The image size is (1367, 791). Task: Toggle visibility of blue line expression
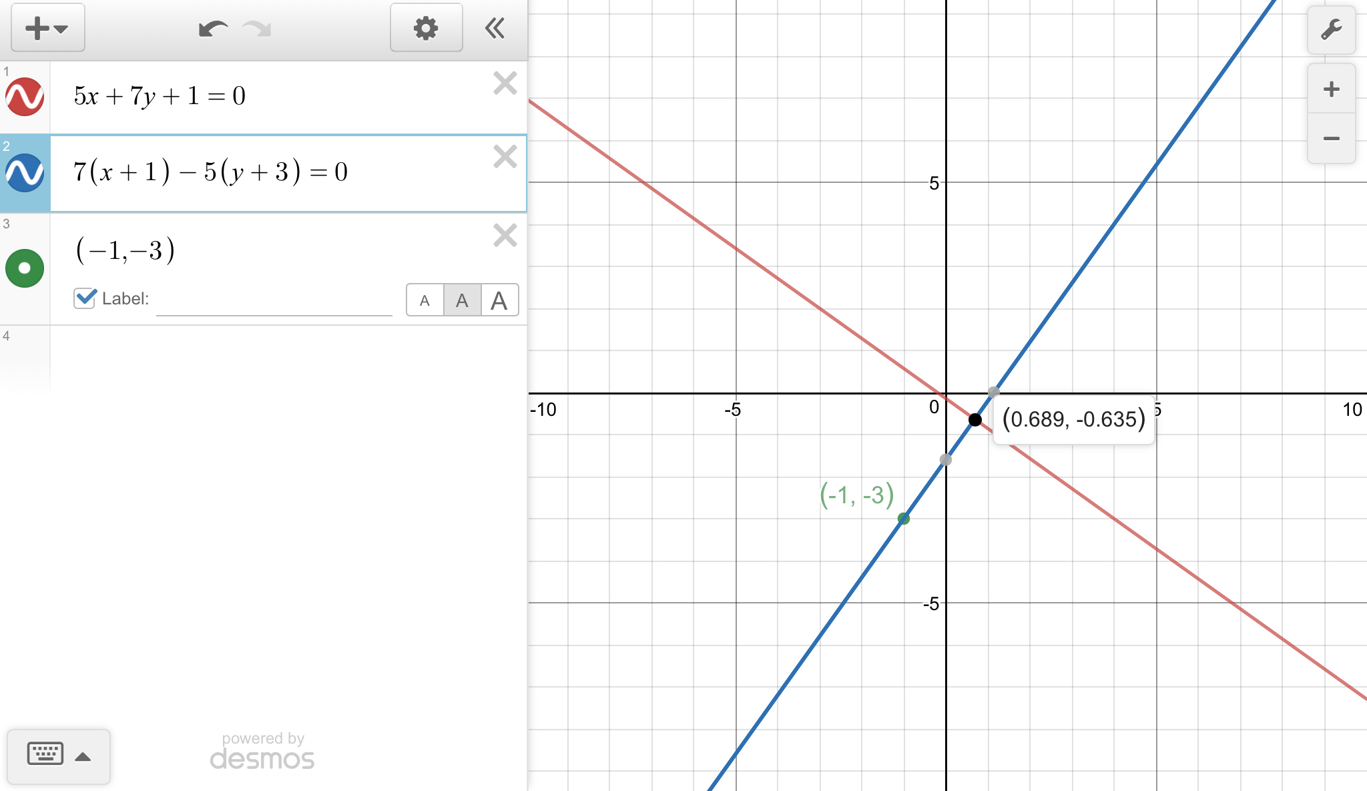(x=25, y=173)
